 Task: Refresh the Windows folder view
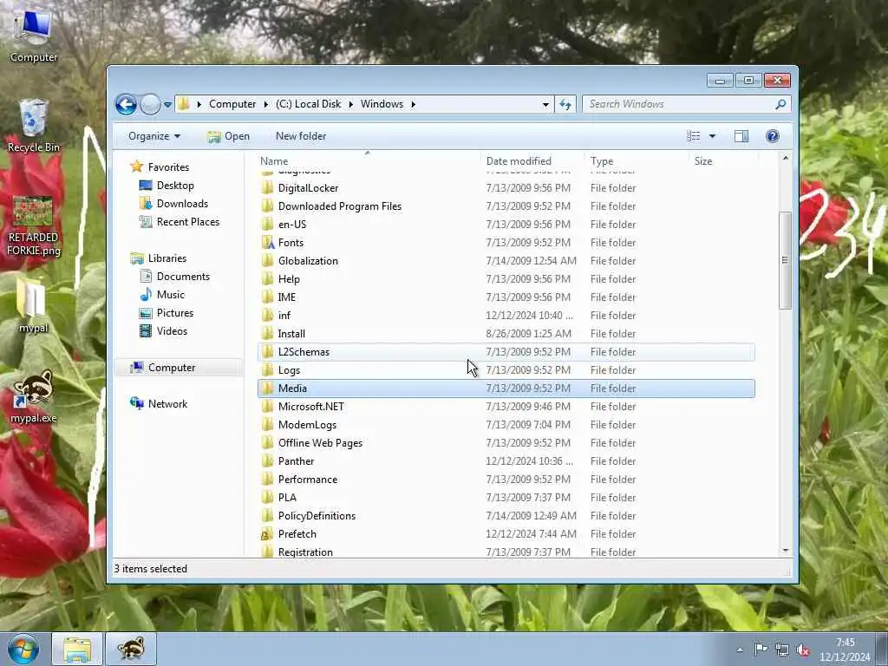565,104
